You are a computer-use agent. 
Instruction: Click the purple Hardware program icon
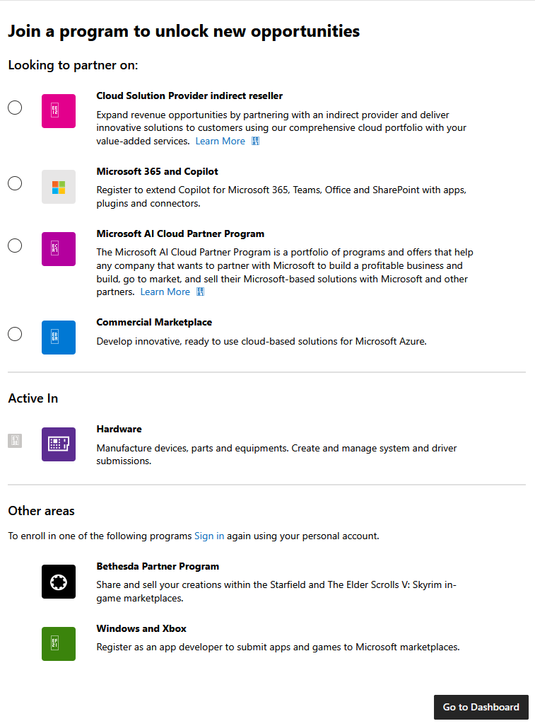pyautogui.click(x=58, y=444)
